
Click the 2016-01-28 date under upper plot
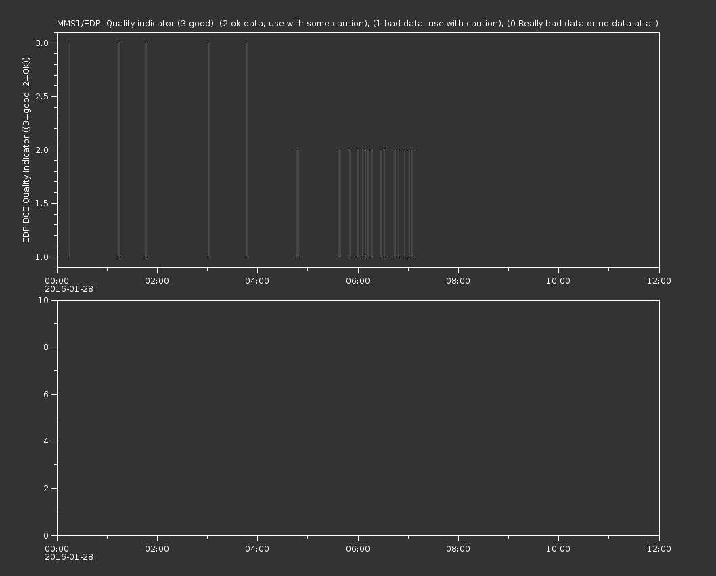[69, 289]
